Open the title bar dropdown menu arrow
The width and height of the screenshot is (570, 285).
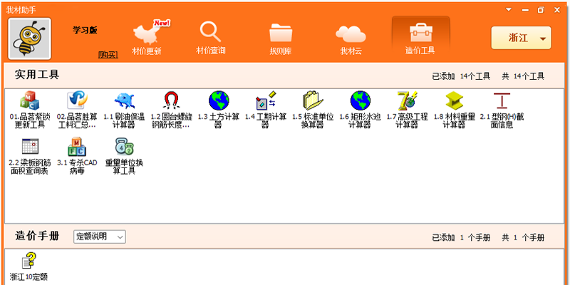[x=509, y=9]
